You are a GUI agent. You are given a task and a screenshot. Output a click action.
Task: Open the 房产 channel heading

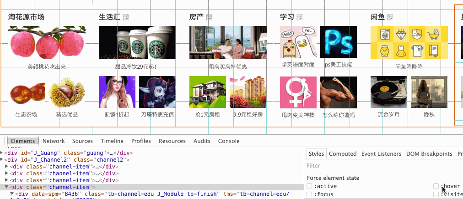[196, 17]
